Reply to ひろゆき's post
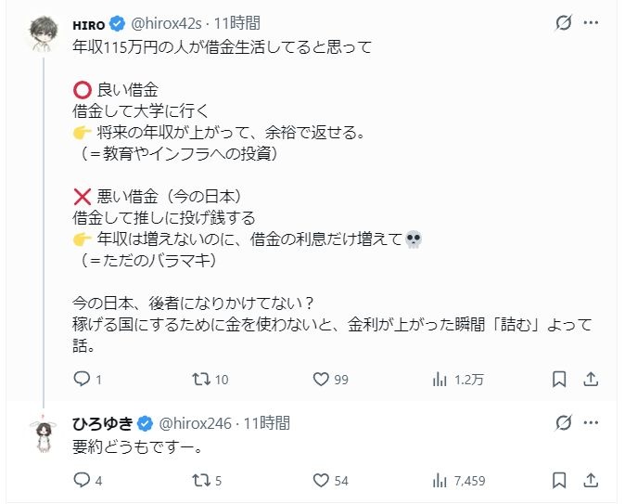 point(82,480)
